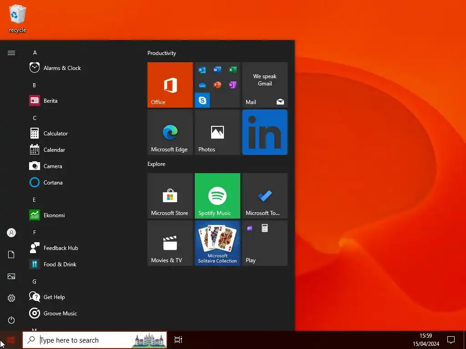Jump to letter F index

coord(35,232)
